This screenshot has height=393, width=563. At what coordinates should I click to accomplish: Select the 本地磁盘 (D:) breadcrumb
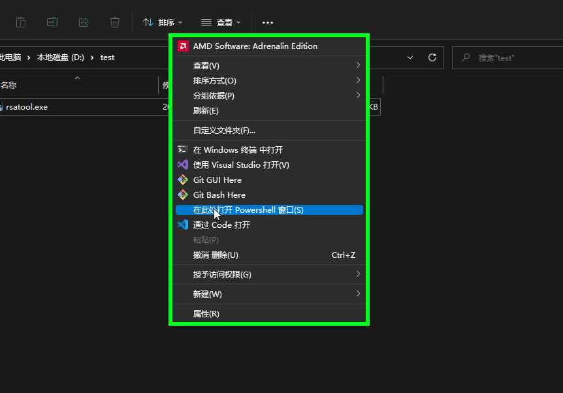(60, 57)
